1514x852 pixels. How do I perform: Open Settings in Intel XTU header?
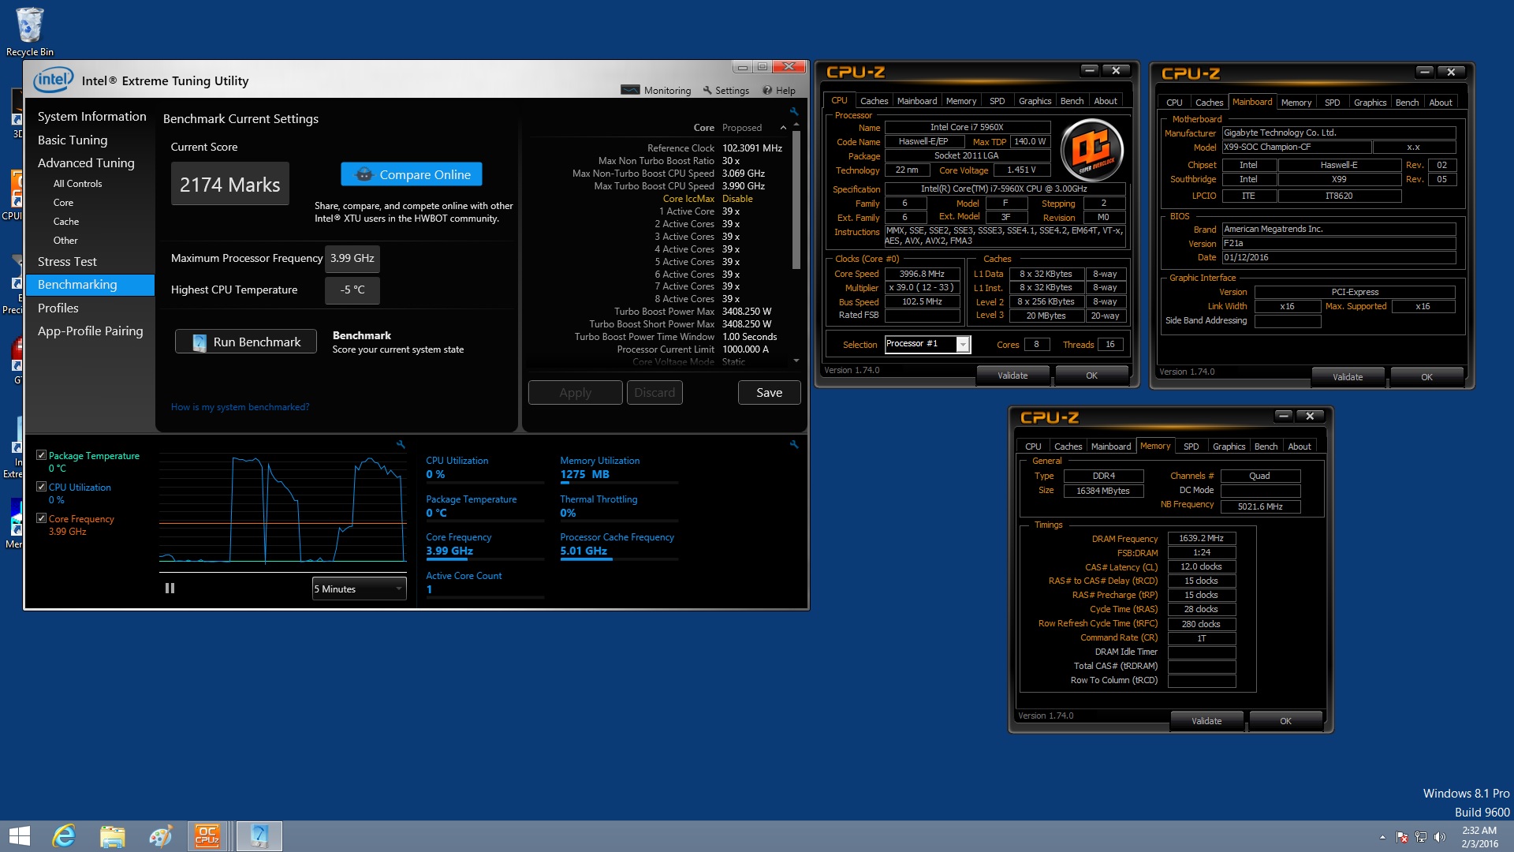[x=725, y=90]
